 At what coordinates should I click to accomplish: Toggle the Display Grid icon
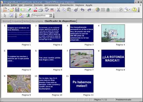coord(115,10)
